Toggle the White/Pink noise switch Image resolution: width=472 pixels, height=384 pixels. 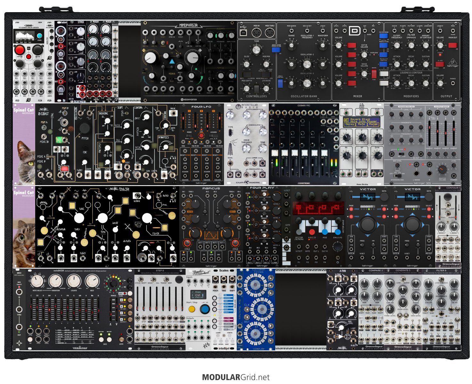click(x=374, y=74)
